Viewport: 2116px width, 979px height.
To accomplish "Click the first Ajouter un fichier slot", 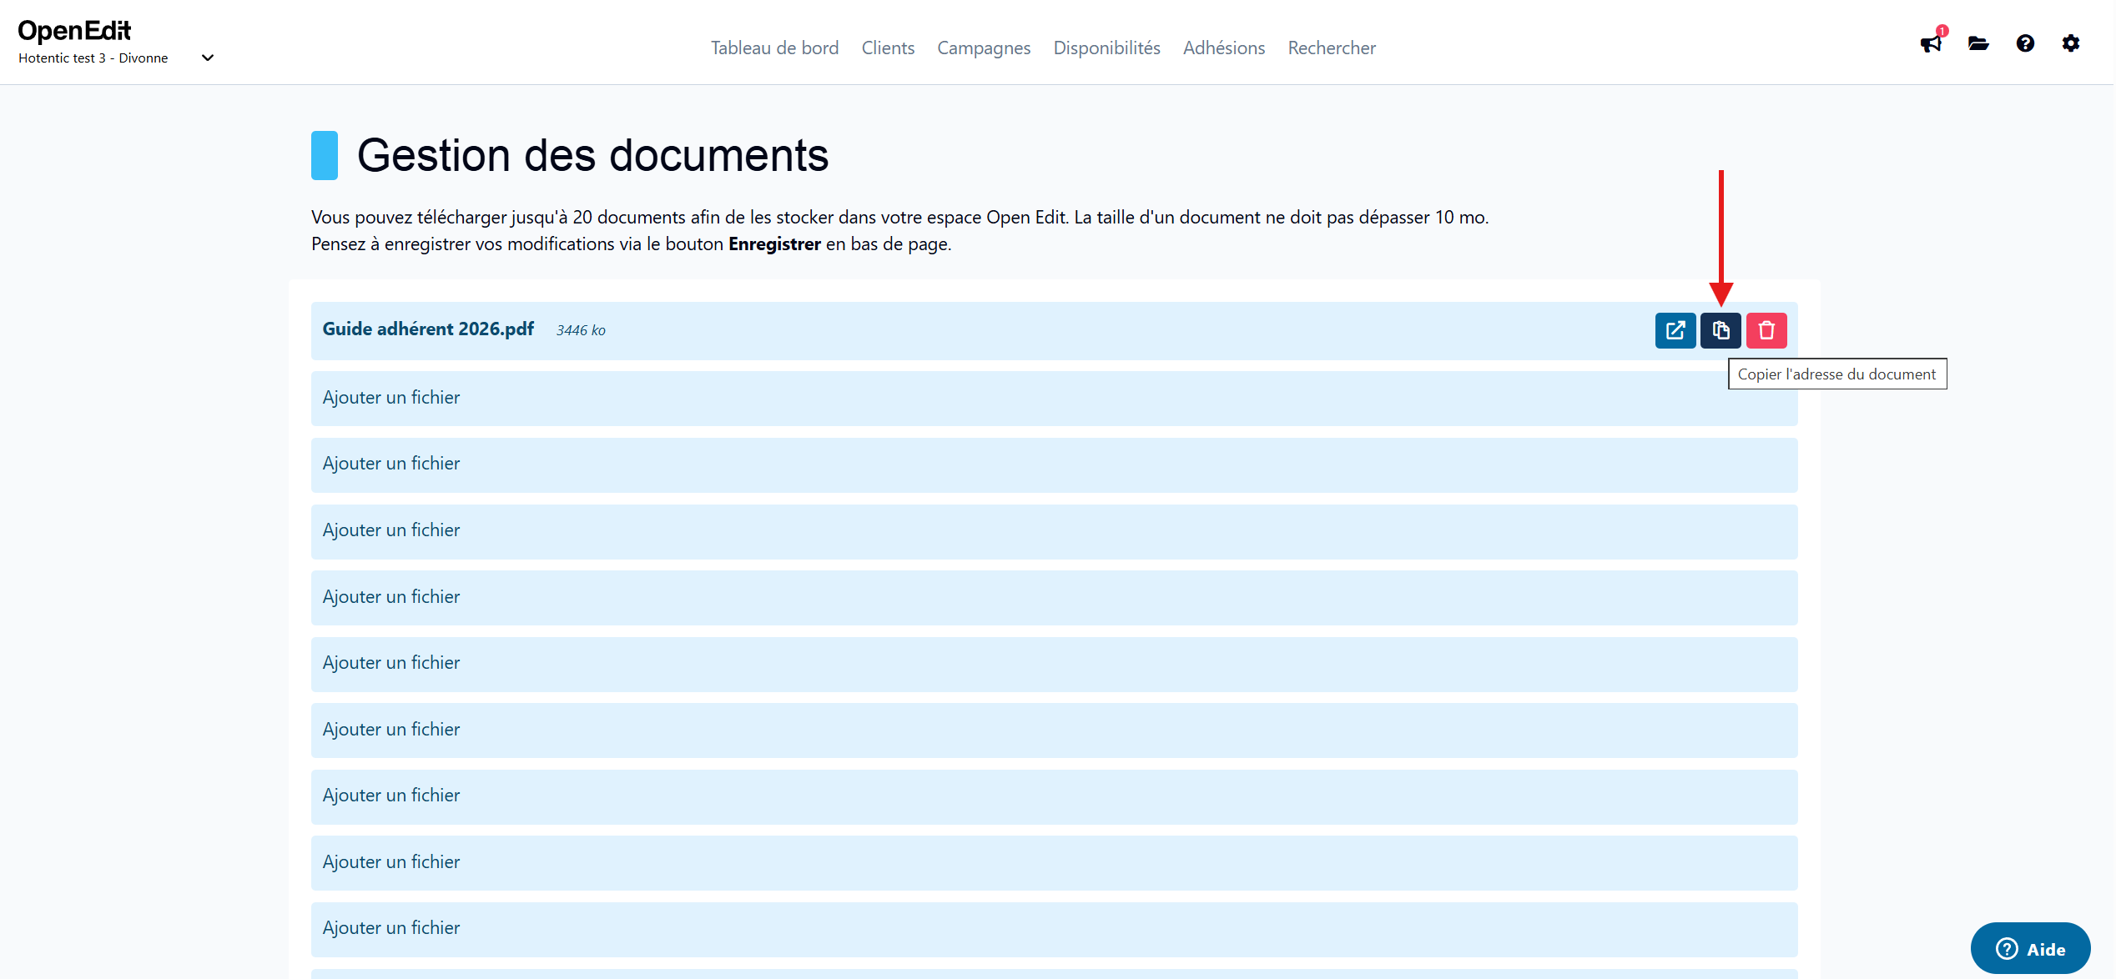I will [x=390, y=398].
